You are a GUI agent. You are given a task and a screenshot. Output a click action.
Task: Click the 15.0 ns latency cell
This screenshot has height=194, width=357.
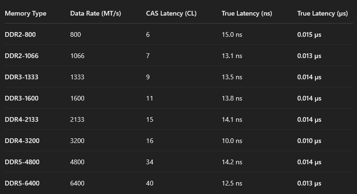pyautogui.click(x=232, y=34)
